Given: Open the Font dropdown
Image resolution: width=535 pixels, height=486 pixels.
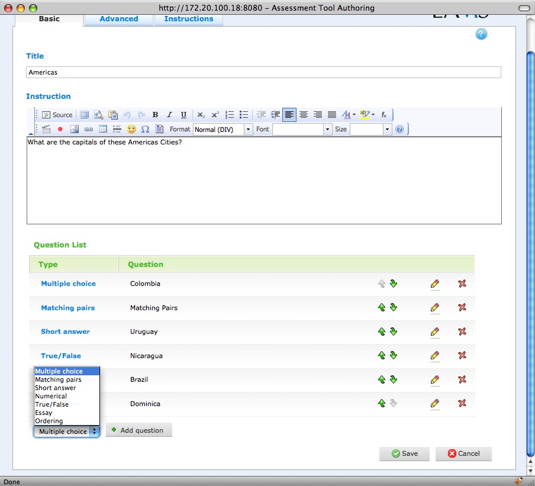Looking at the screenshot, I should pyautogui.click(x=302, y=130).
